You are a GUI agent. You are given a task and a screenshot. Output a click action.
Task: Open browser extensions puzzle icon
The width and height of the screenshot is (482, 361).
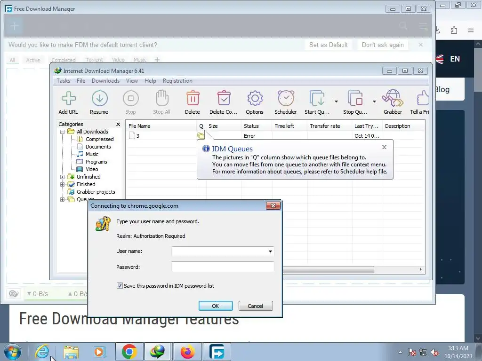[454, 30]
